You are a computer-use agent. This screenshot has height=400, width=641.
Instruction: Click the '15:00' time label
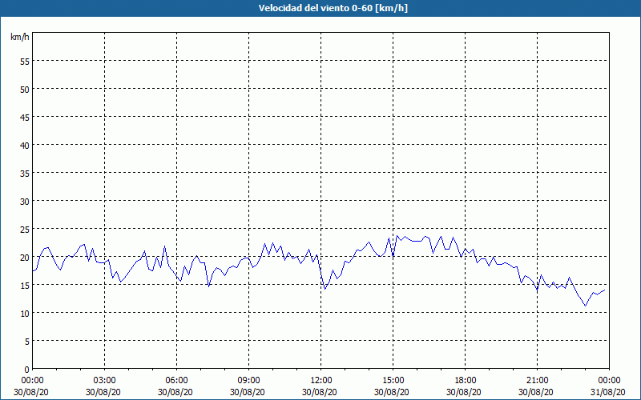coord(393,381)
